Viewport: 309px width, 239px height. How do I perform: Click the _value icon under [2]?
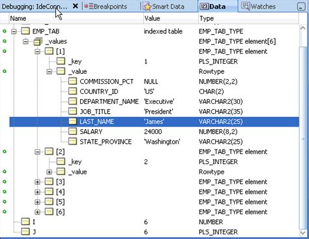point(61,172)
